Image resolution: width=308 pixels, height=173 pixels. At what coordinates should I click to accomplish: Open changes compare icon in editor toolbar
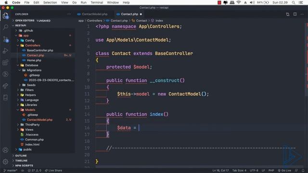click(288, 14)
